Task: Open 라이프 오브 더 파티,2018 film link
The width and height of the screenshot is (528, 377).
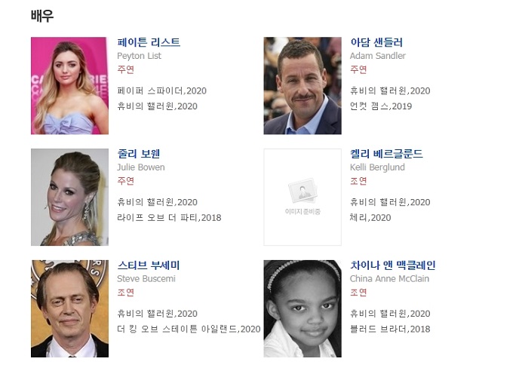Action: 169,218
